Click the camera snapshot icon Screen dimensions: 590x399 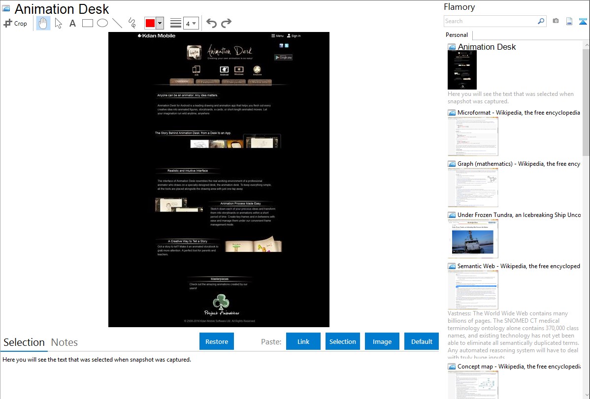click(x=556, y=21)
